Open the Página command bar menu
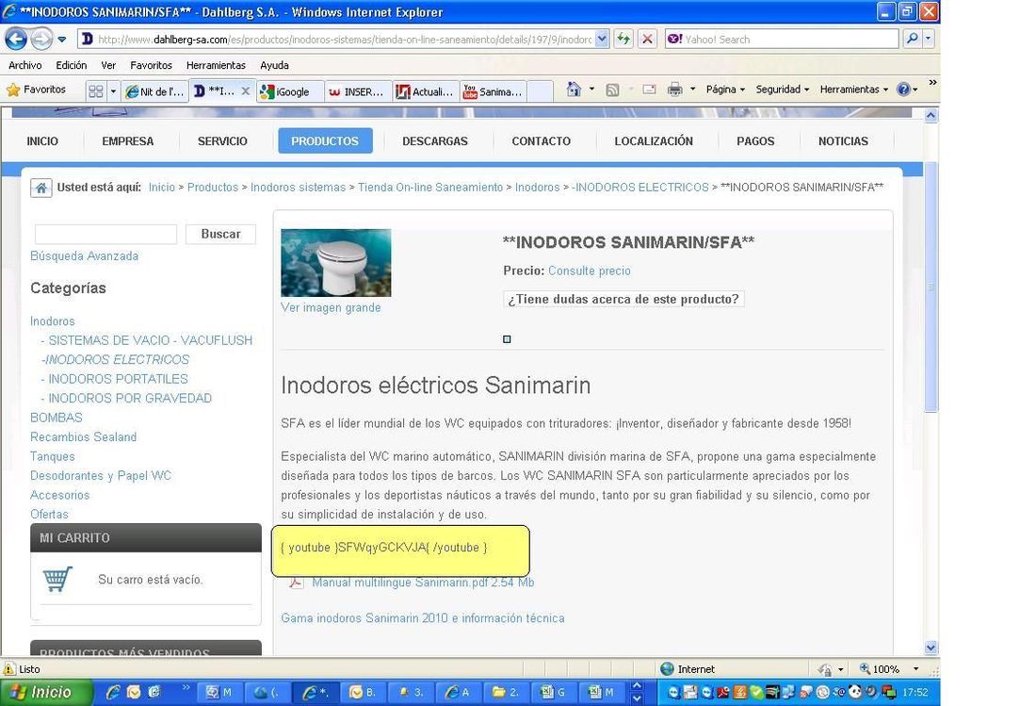 point(725,90)
